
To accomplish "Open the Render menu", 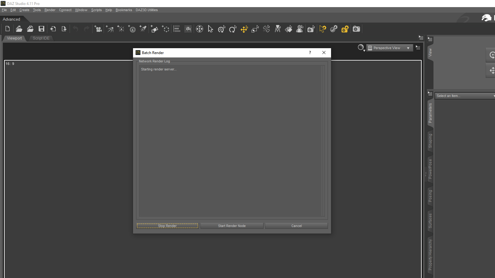I will (50, 10).
